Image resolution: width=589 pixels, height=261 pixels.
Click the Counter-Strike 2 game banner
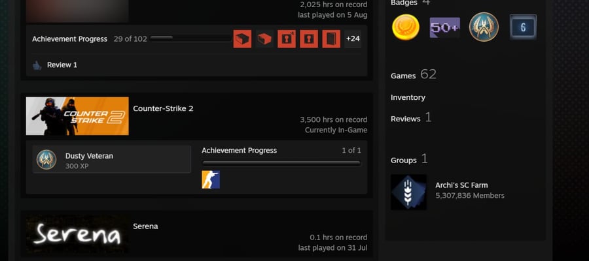coord(77,116)
